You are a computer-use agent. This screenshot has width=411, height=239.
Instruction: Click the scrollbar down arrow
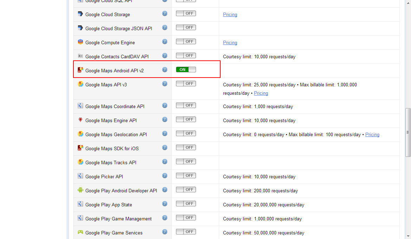tap(408, 237)
